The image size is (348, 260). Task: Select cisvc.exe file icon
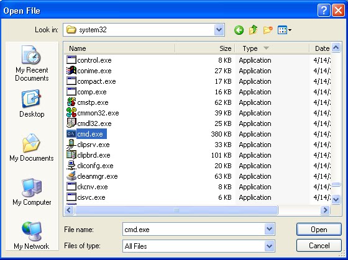(x=71, y=197)
